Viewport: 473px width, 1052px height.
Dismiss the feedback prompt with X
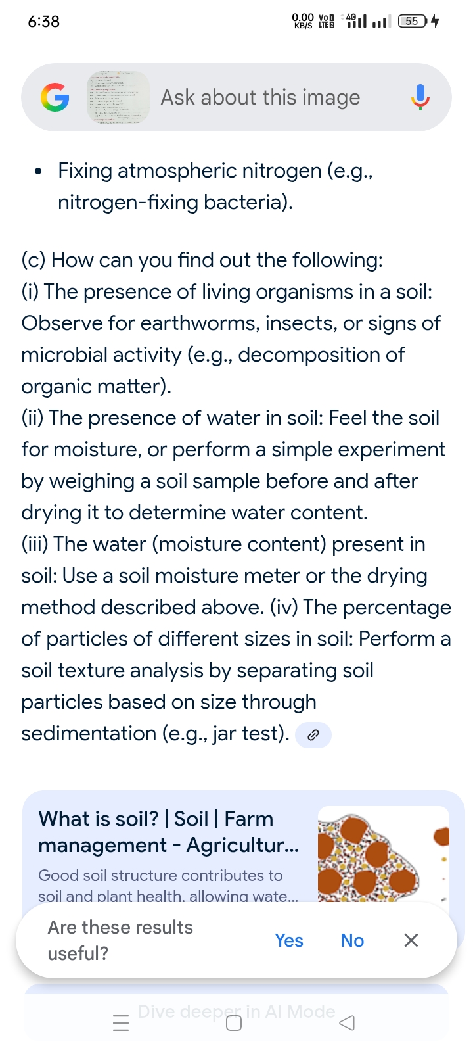[411, 941]
